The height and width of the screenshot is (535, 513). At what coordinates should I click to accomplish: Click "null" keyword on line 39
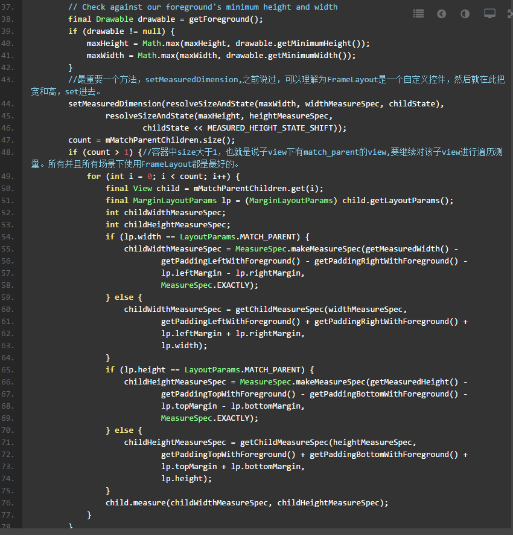point(151,31)
